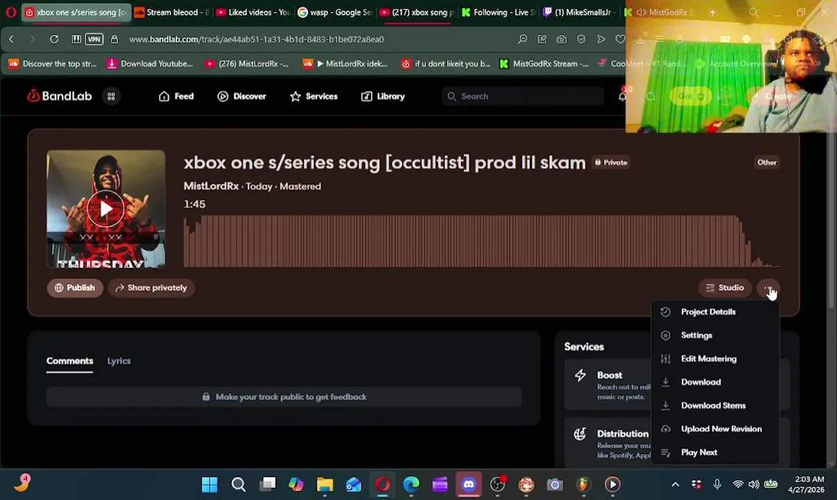
Task: Open the Feed page
Action: [176, 97]
